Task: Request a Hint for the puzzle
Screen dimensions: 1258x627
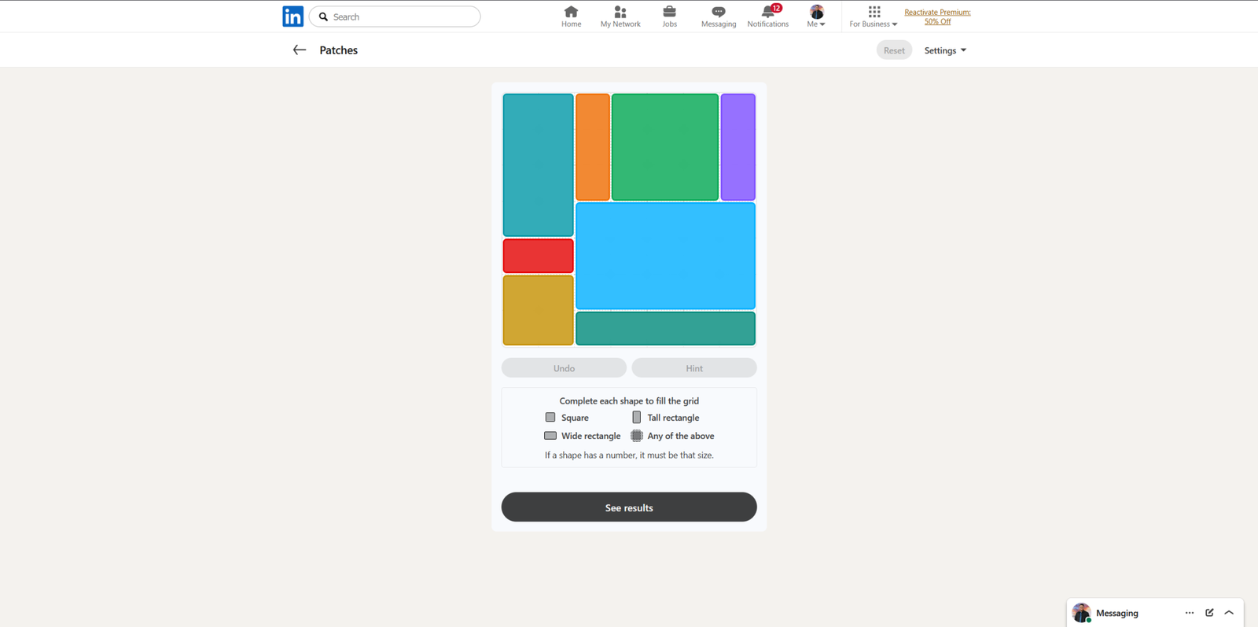Action: pos(693,368)
